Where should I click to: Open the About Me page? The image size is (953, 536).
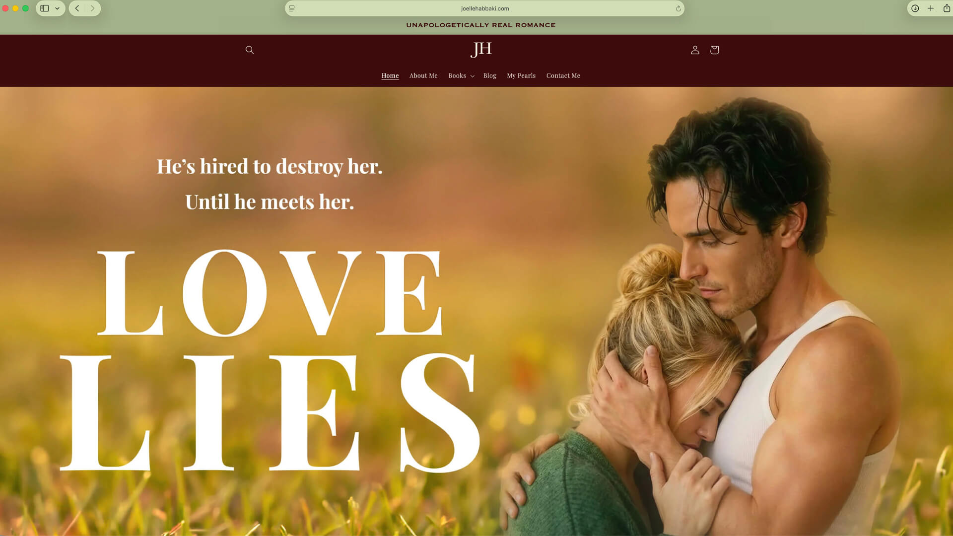click(423, 75)
